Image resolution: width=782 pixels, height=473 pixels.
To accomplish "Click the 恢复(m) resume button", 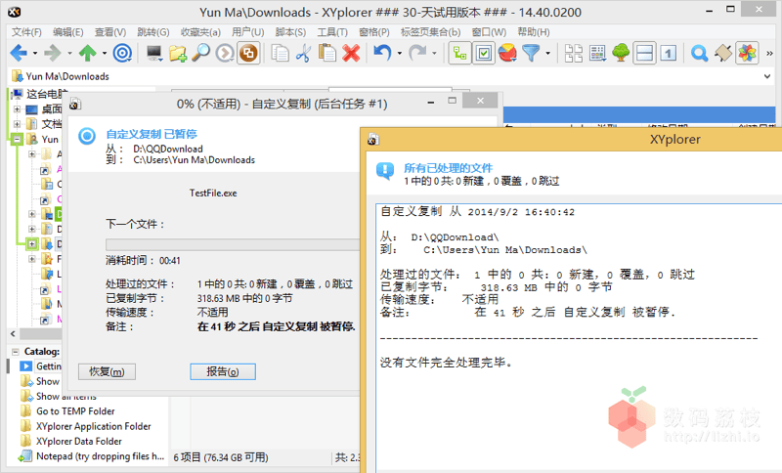I will click(107, 371).
